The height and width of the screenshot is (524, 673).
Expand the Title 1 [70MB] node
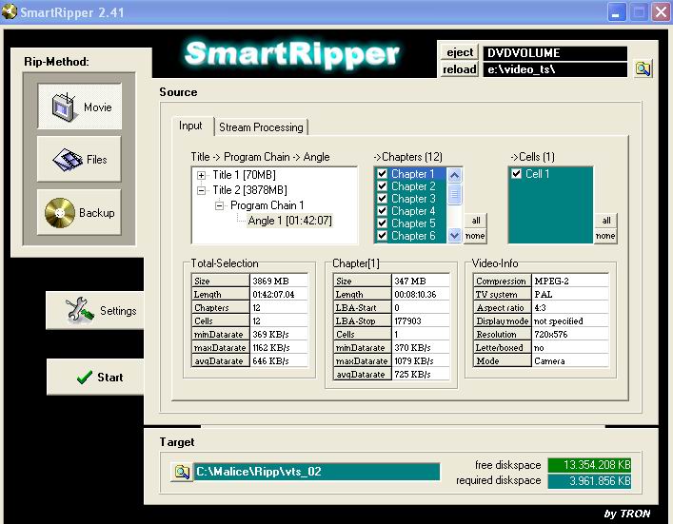pos(201,175)
